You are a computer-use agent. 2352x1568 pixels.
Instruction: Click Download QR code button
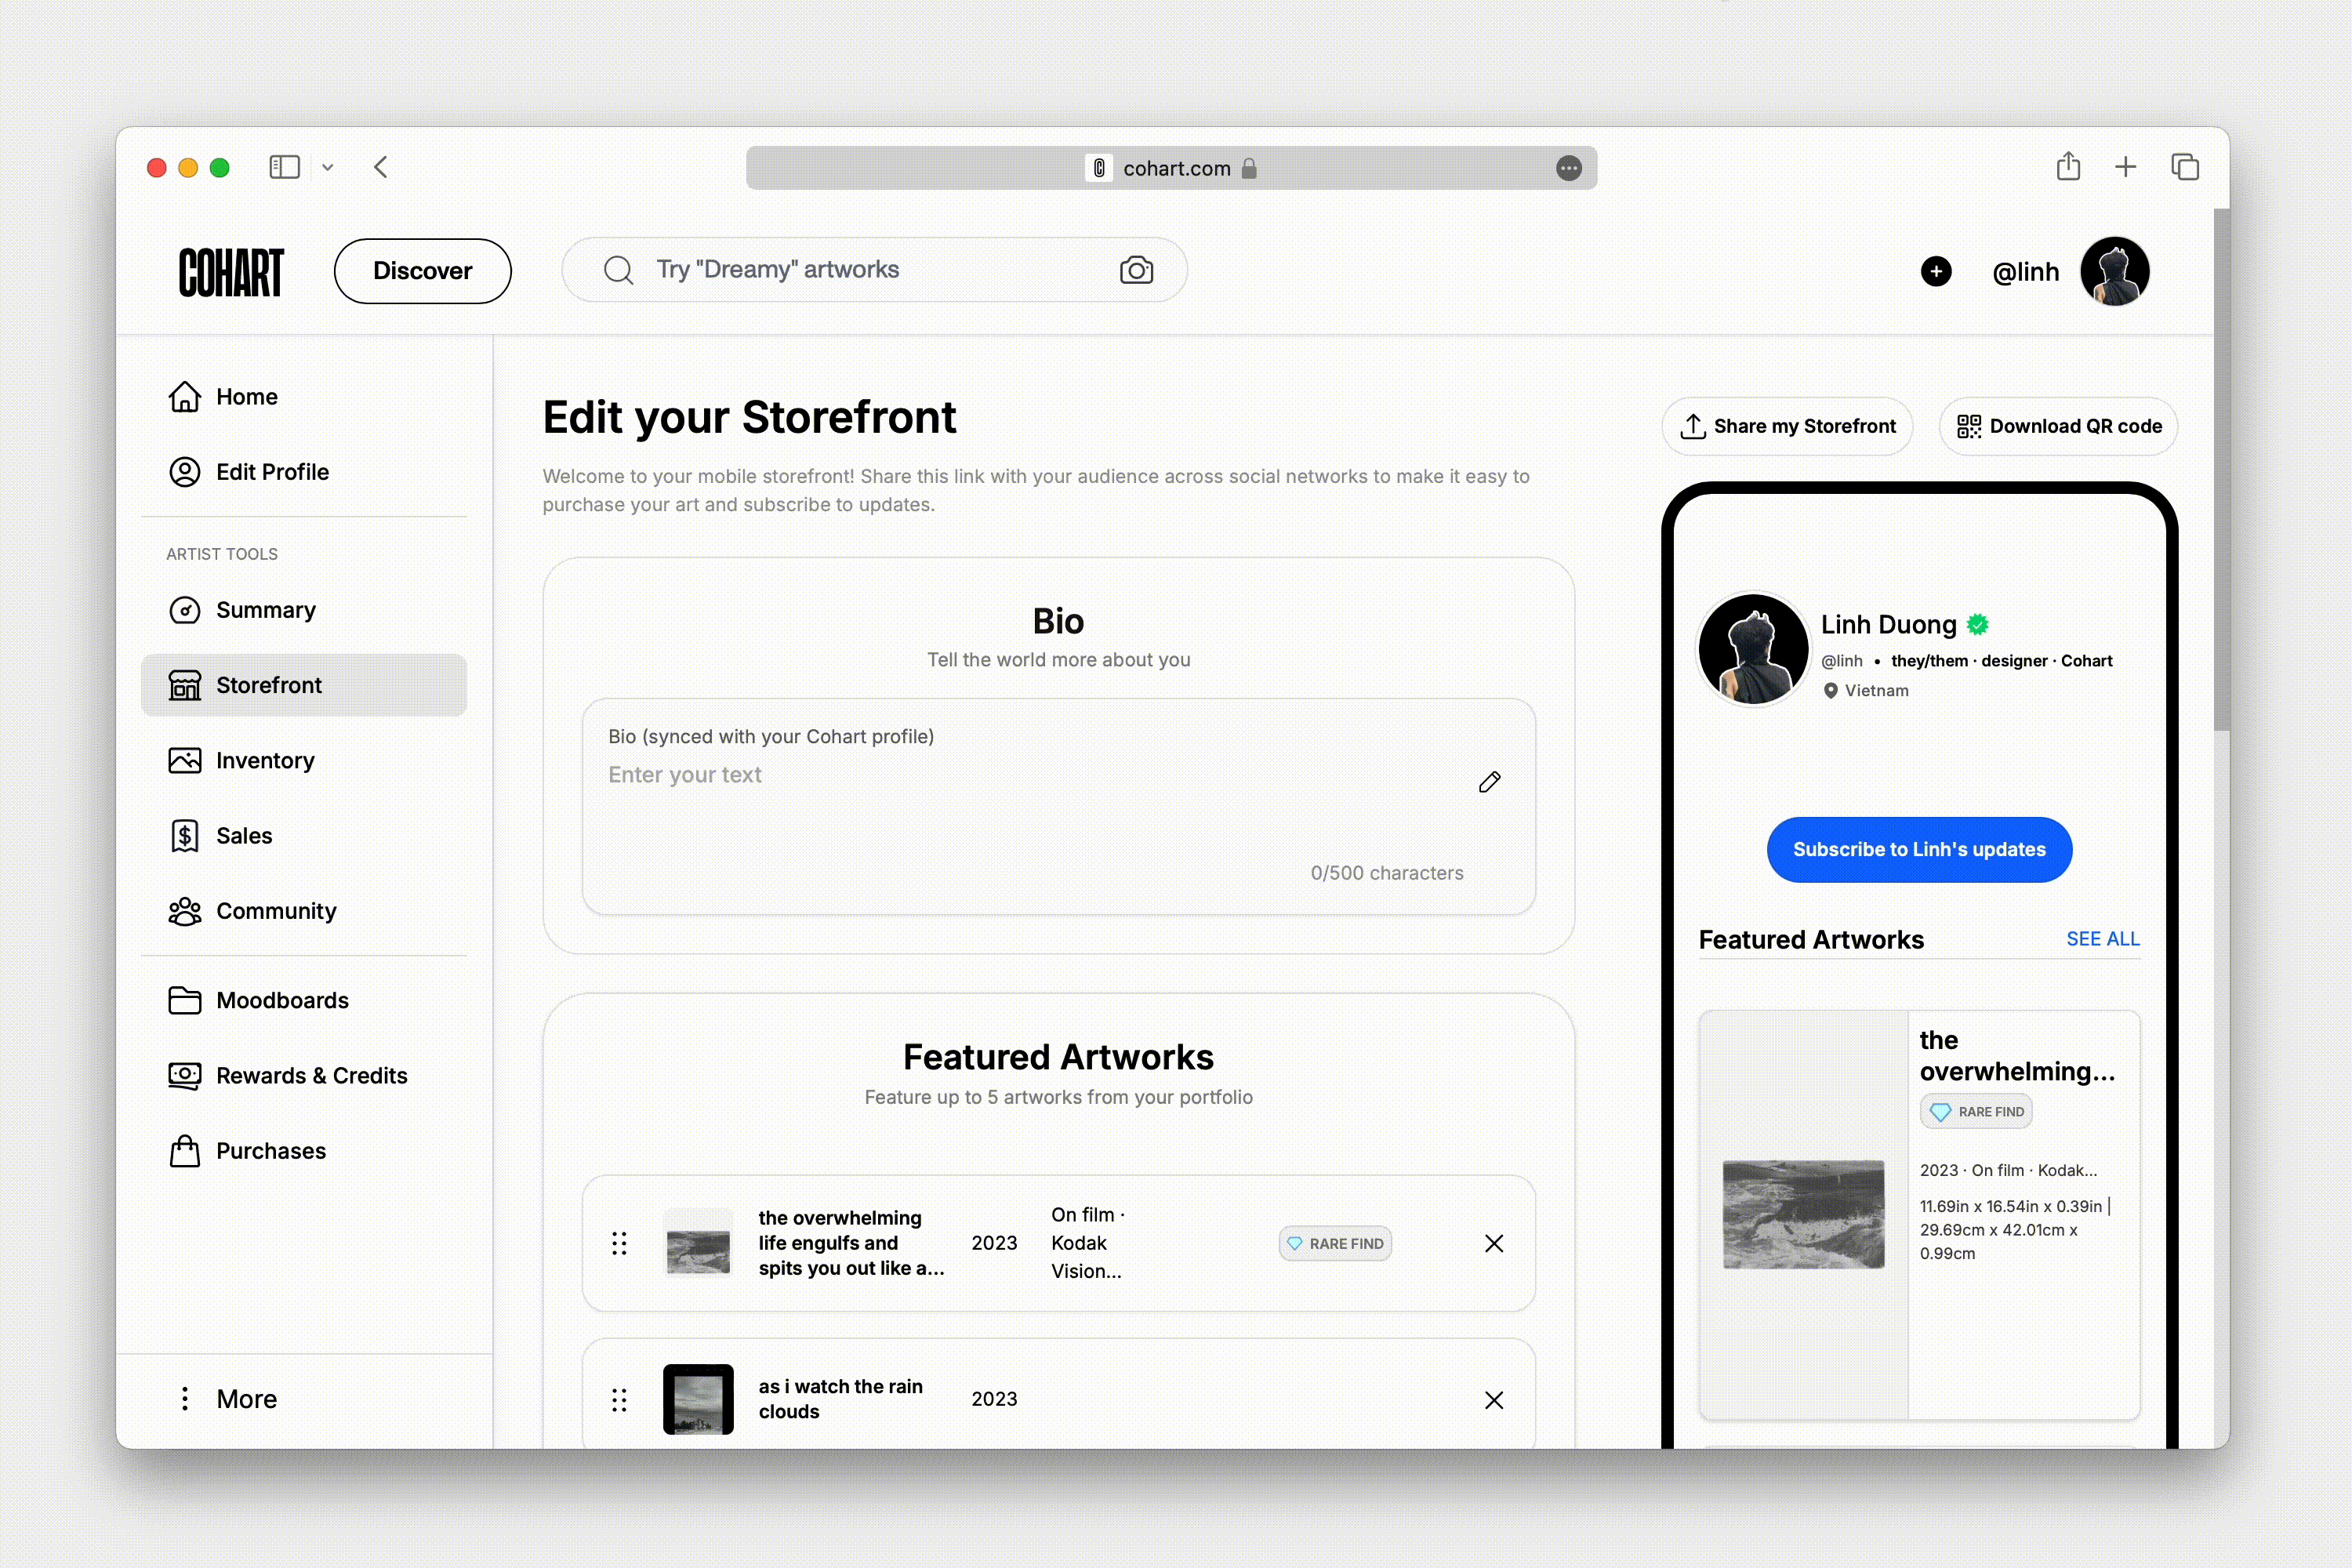point(2058,425)
